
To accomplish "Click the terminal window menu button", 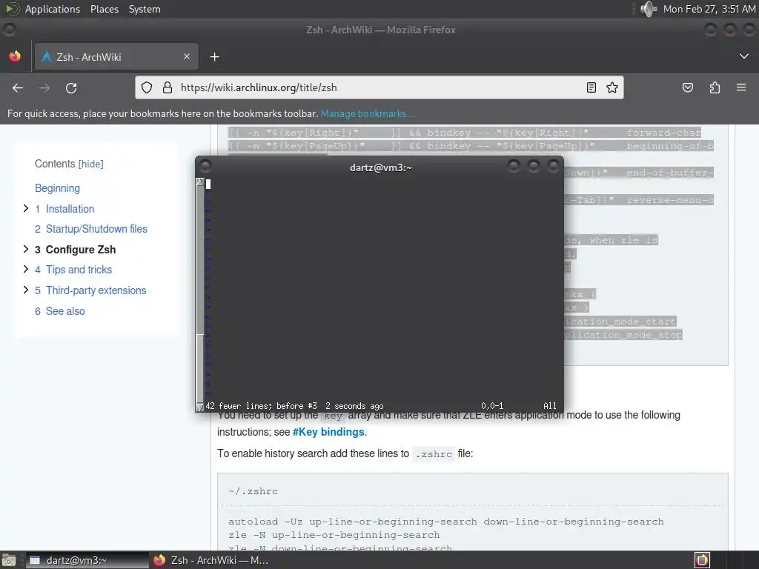I will coord(205,167).
